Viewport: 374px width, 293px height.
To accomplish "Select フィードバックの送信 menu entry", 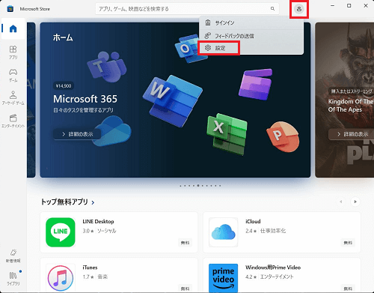I will click(251, 36).
